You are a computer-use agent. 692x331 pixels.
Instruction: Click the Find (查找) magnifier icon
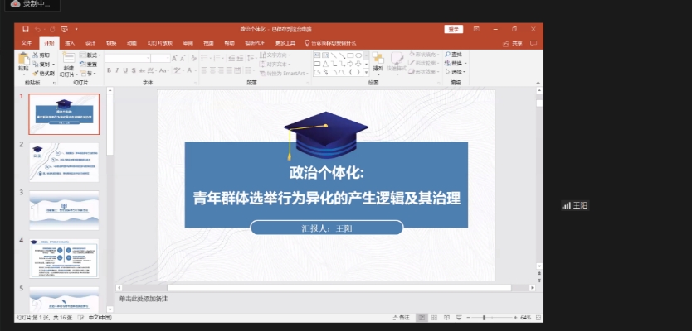[x=448, y=55]
